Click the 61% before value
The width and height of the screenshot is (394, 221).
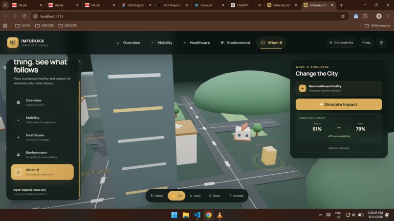coord(317,129)
